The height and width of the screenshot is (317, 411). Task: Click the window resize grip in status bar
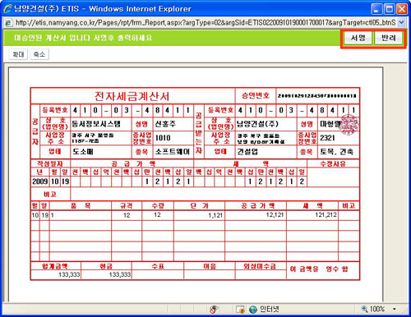click(x=405, y=310)
